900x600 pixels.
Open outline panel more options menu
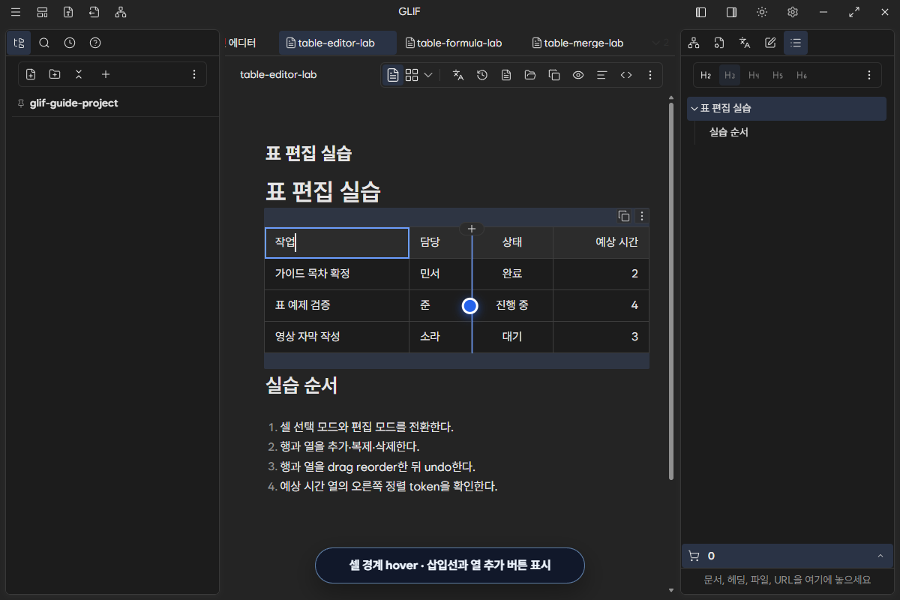[x=869, y=75]
